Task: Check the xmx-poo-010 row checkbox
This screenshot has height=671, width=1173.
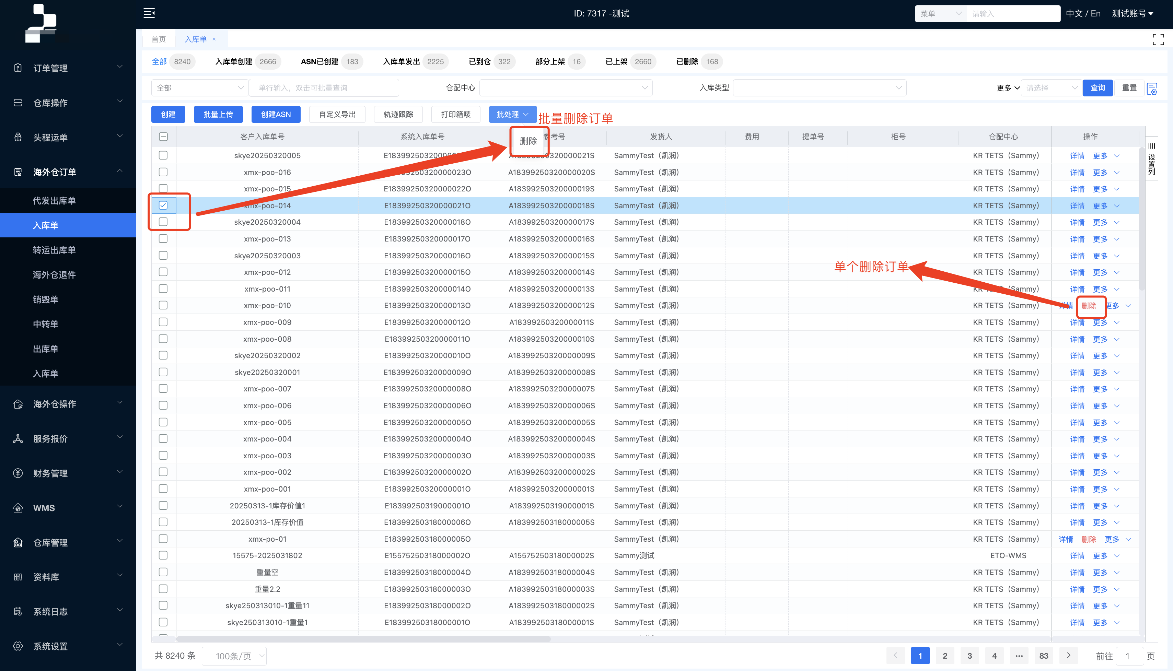Action: 163,305
